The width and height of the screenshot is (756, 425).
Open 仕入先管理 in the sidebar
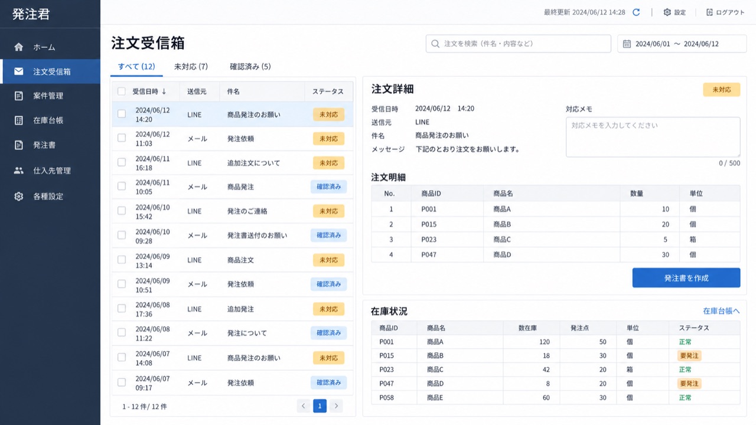click(x=50, y=170)
